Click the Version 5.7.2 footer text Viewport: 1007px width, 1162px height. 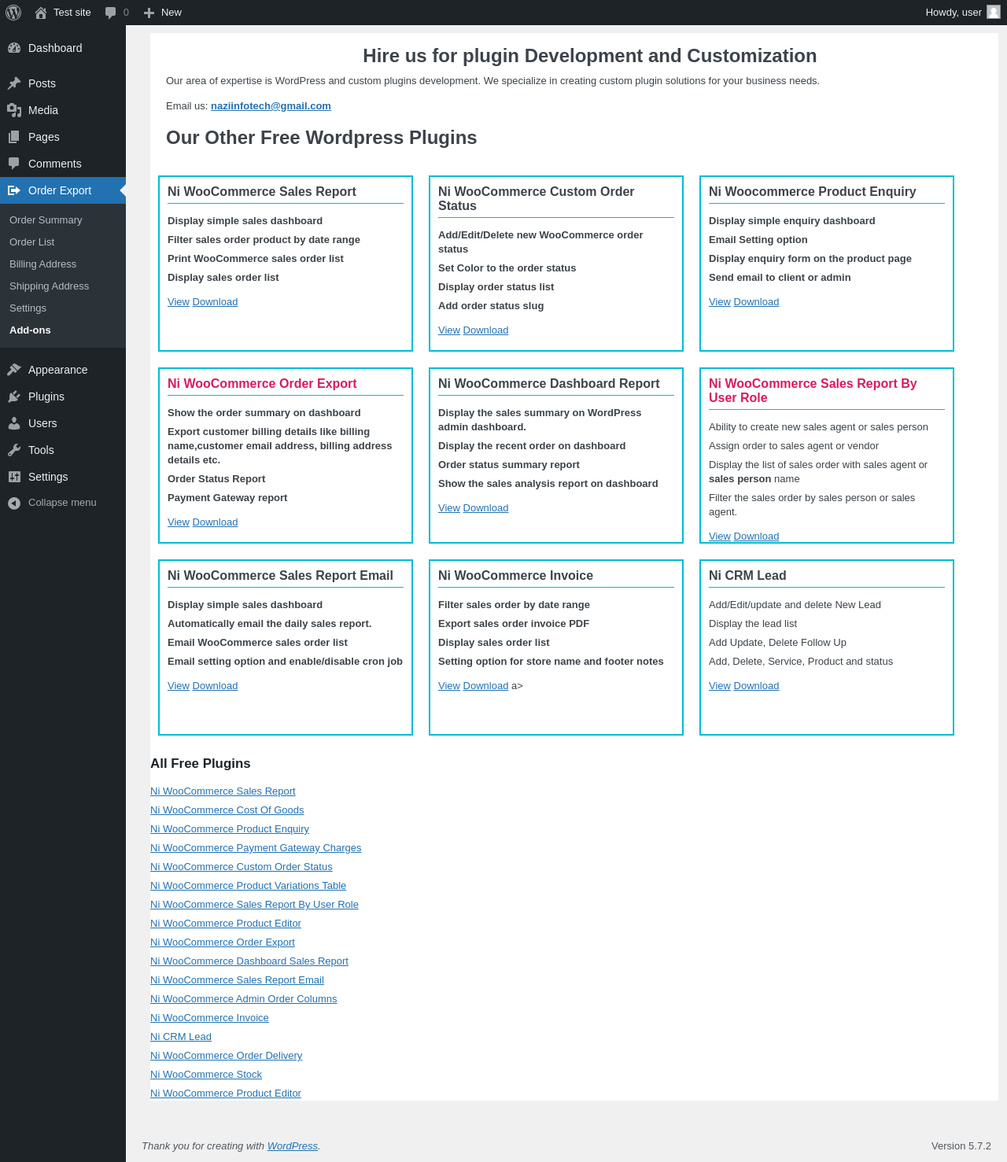[961, 1146]
